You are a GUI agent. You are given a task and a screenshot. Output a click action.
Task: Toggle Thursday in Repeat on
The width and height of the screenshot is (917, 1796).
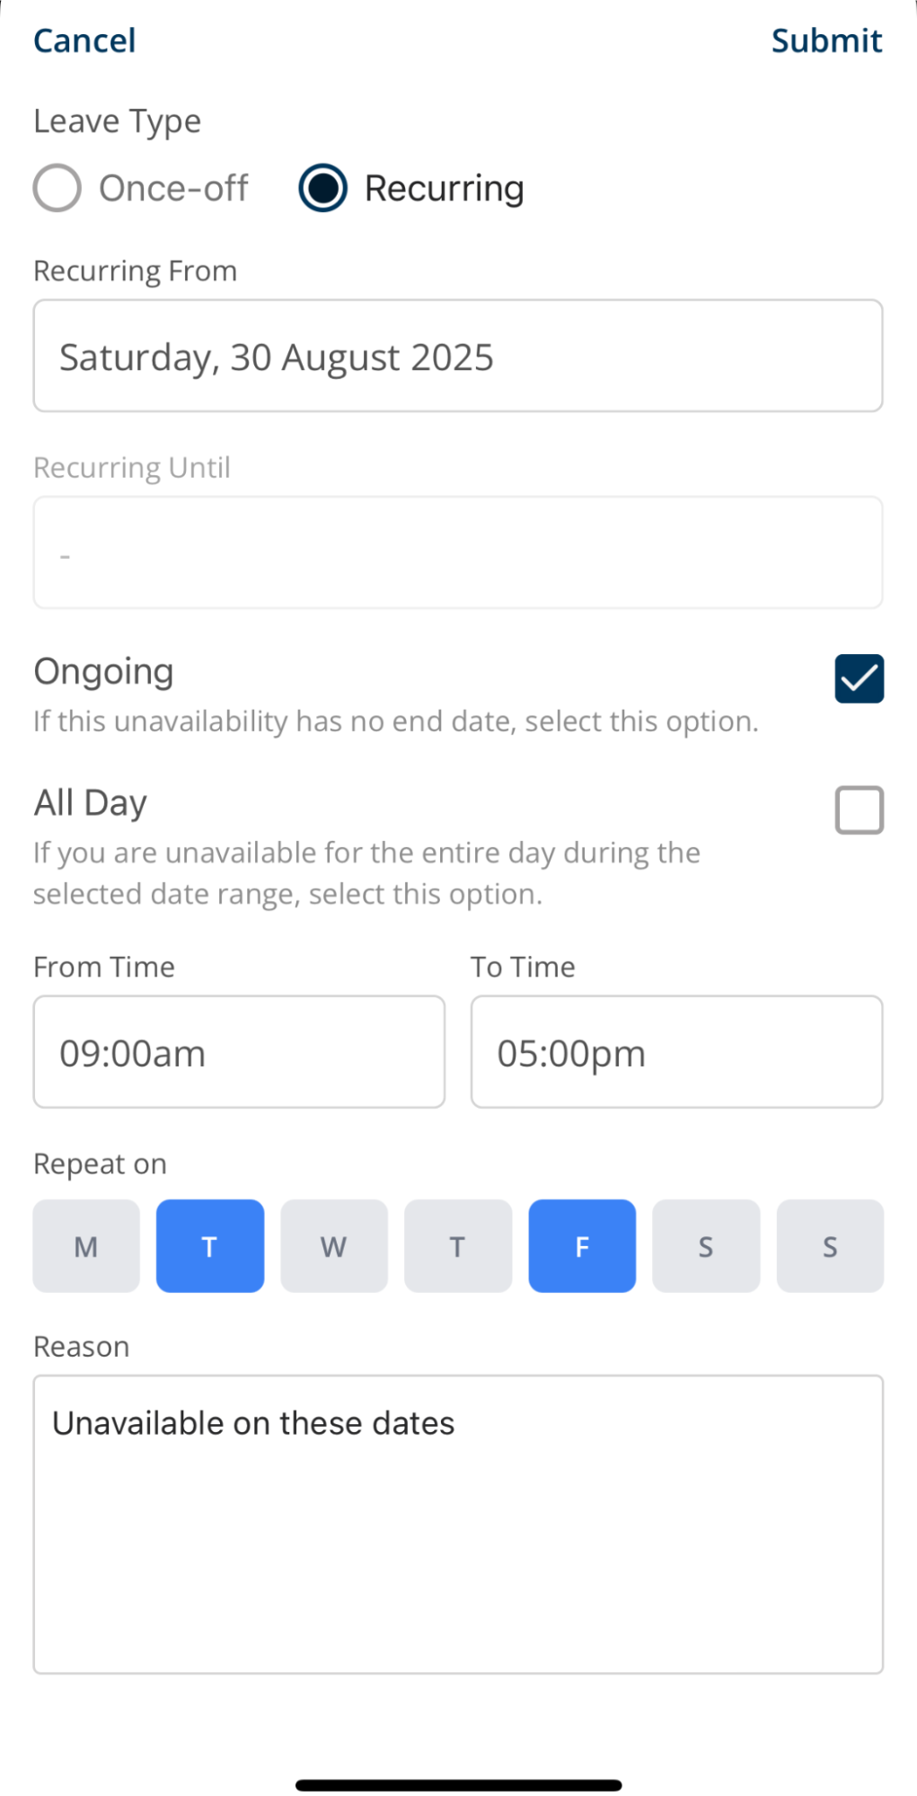click(x=458, y=1246)
